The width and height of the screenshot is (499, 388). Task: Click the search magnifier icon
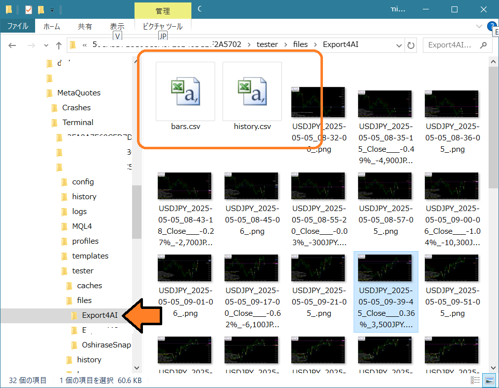pos(483,45)
